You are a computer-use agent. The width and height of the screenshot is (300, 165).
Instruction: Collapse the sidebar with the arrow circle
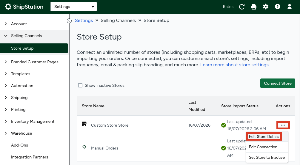coord(69,21)
